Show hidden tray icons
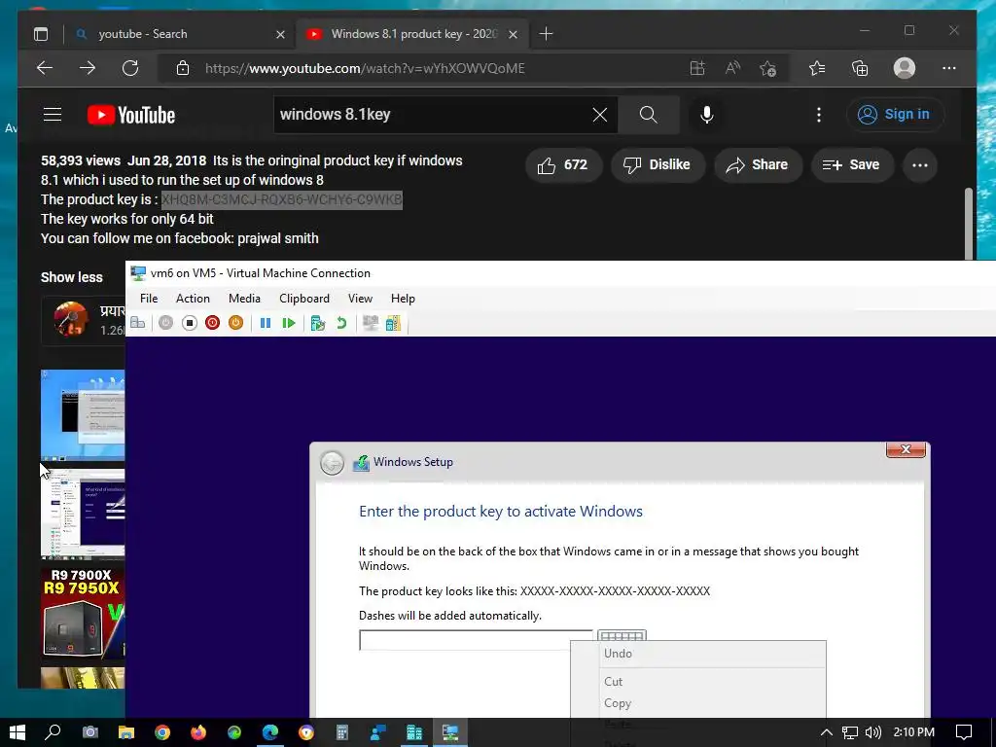 [827, 732]
